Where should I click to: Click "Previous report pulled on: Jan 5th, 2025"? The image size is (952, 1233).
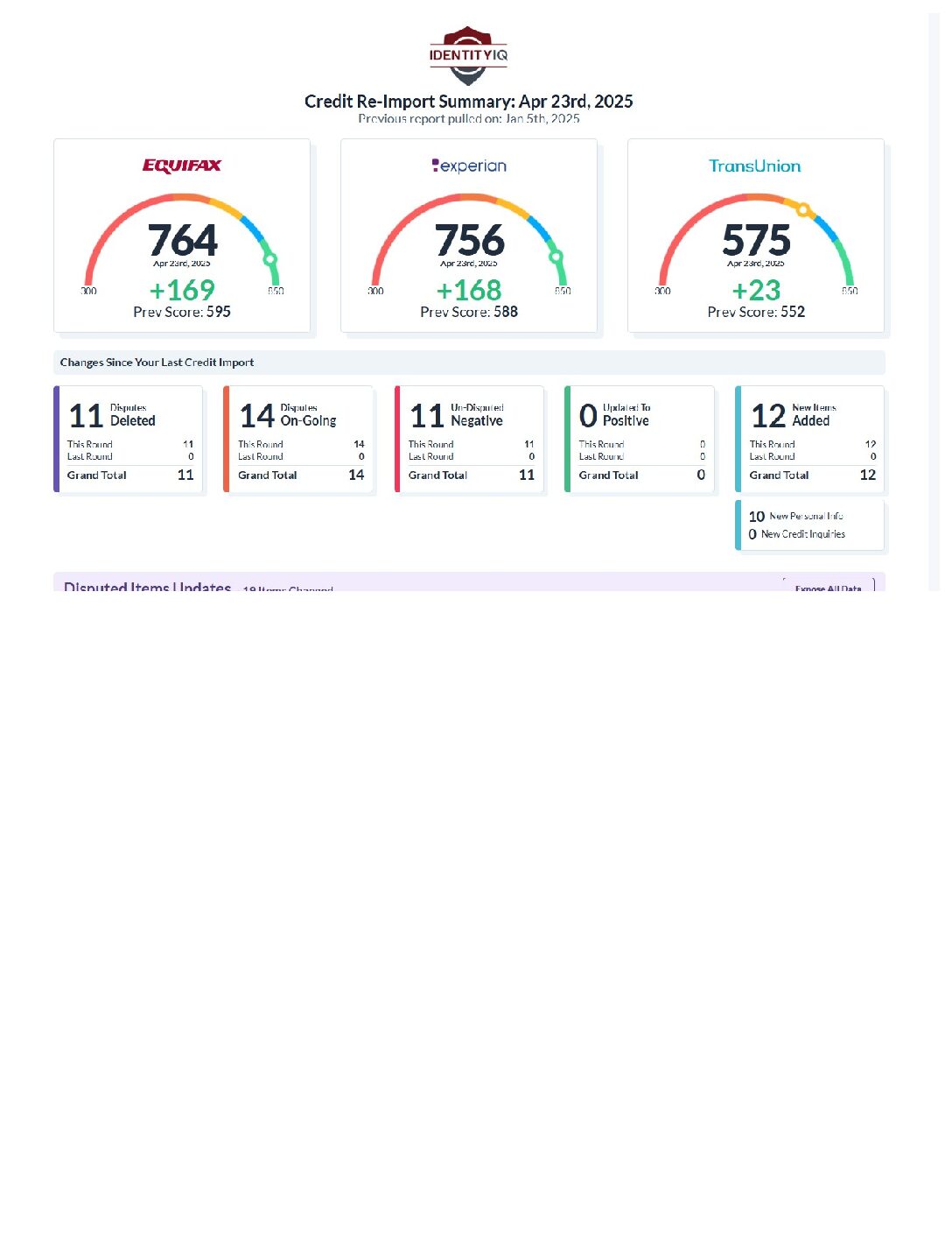(x=469, y=118)
